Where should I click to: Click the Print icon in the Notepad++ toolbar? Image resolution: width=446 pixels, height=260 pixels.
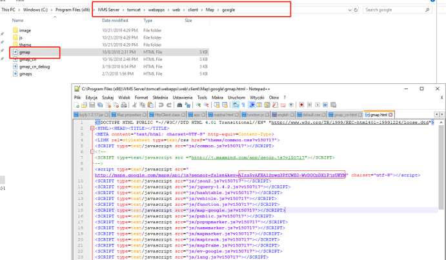click(124, 105)
